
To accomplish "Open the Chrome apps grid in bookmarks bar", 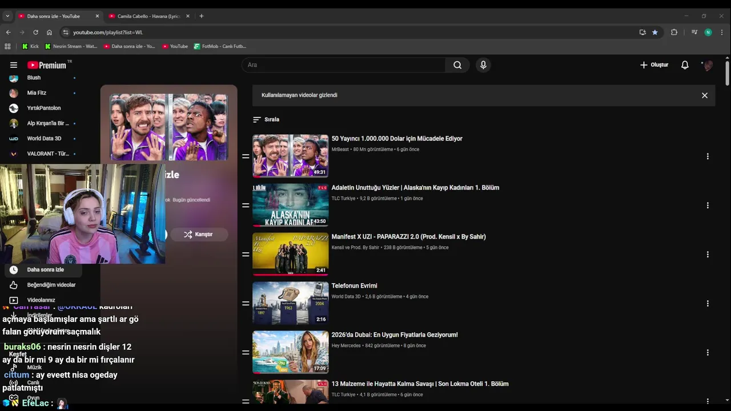I will point(7,46).
